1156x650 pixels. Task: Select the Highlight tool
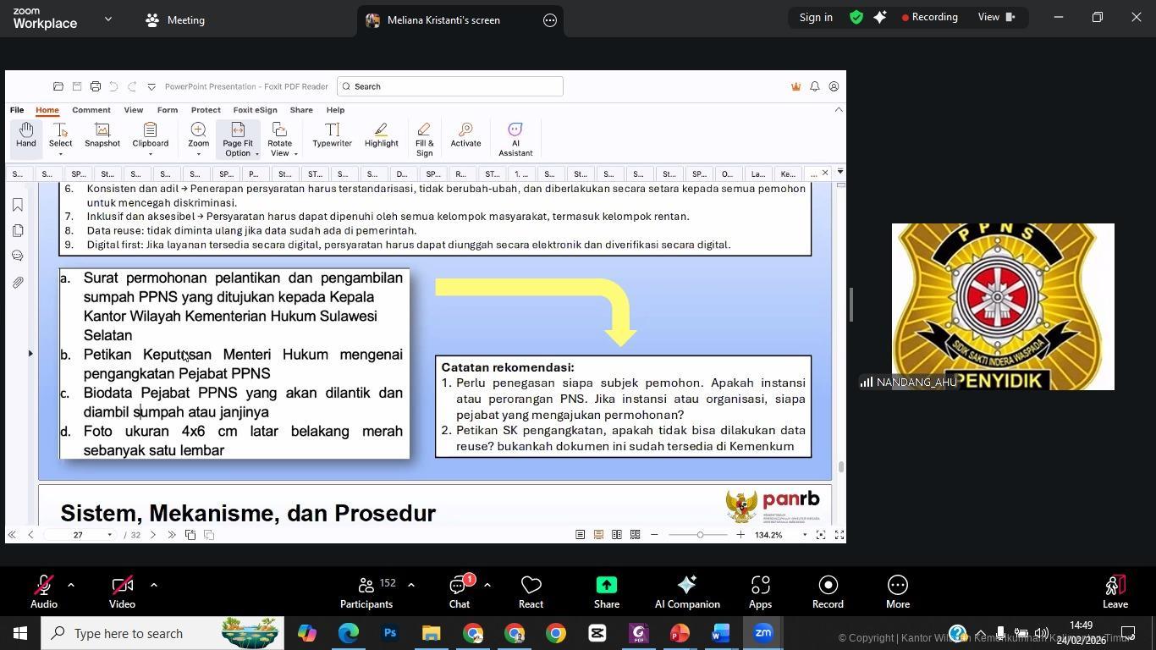[381, 135]
